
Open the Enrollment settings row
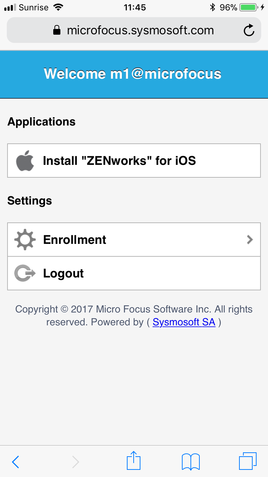point(134,240)
